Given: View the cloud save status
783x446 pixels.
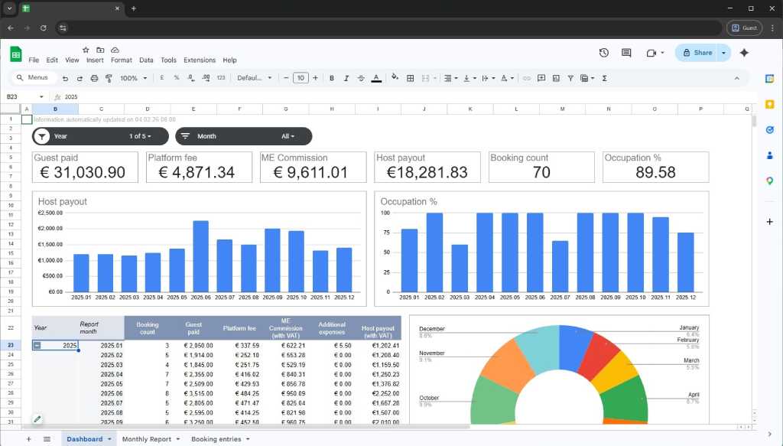Looking at the screenshot, I should tap(115, 50).
